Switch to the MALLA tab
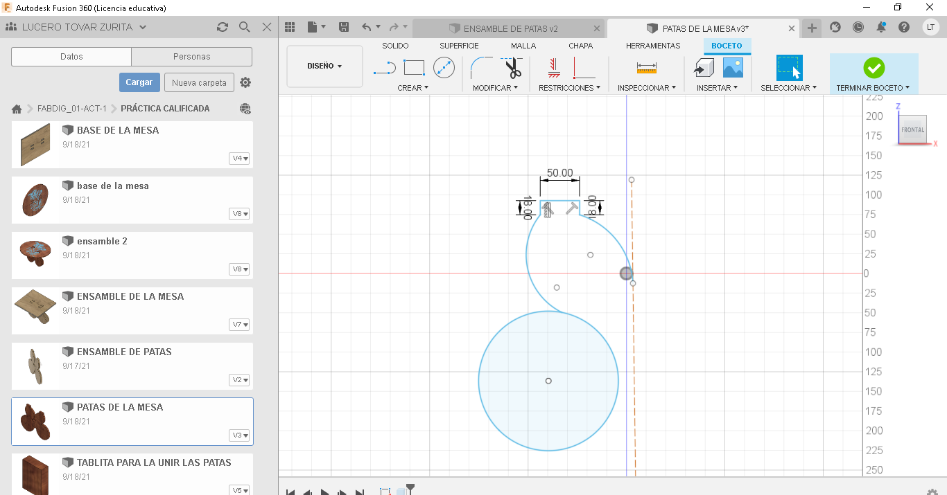Image resolution: width=947 pixels, height=495 pixels. [x=523, y=46]
